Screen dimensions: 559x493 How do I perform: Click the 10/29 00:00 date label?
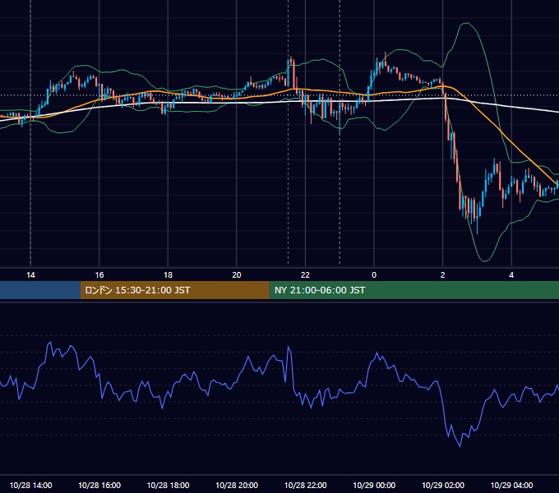[x=374, y=485]
